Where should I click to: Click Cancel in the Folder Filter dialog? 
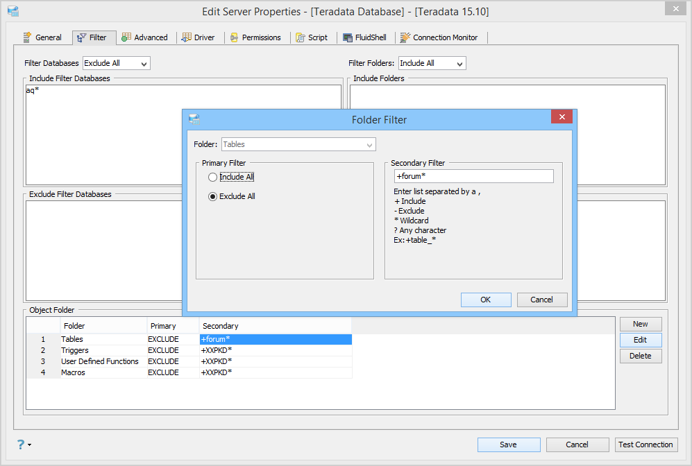point(542,300)
